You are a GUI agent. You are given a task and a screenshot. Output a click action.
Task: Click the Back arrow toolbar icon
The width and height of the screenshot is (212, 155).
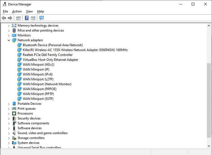[4, 18]
